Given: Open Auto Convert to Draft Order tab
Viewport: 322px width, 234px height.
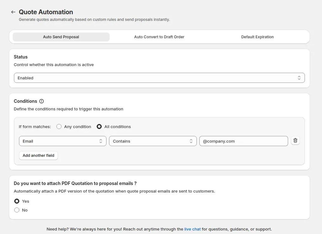Looking at the screenshot, I should (159, 37).
